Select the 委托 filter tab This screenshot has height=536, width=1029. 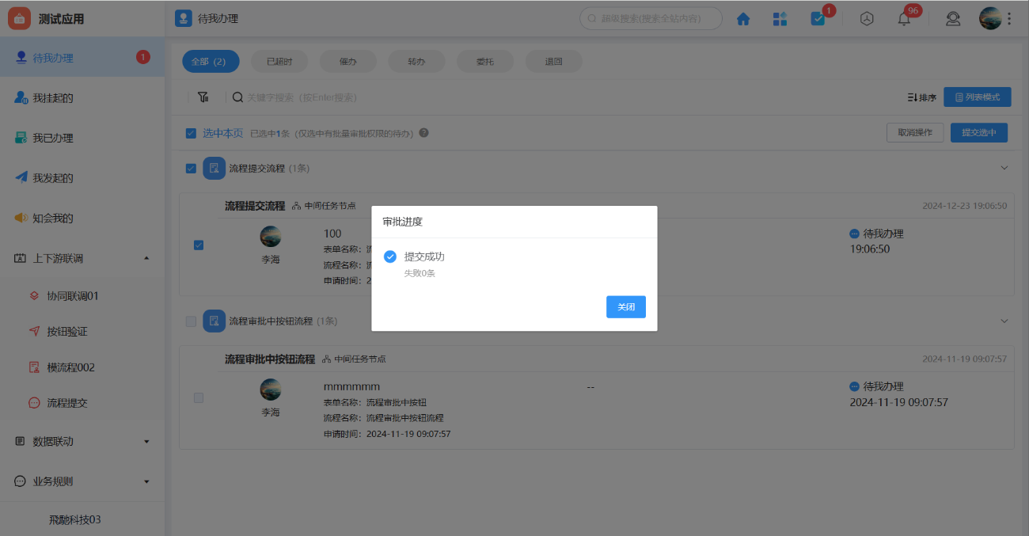484,61
